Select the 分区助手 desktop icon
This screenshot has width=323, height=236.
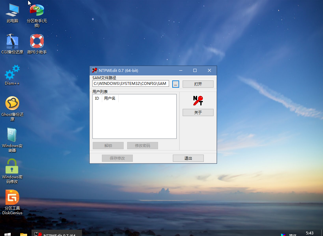point(37,11)
